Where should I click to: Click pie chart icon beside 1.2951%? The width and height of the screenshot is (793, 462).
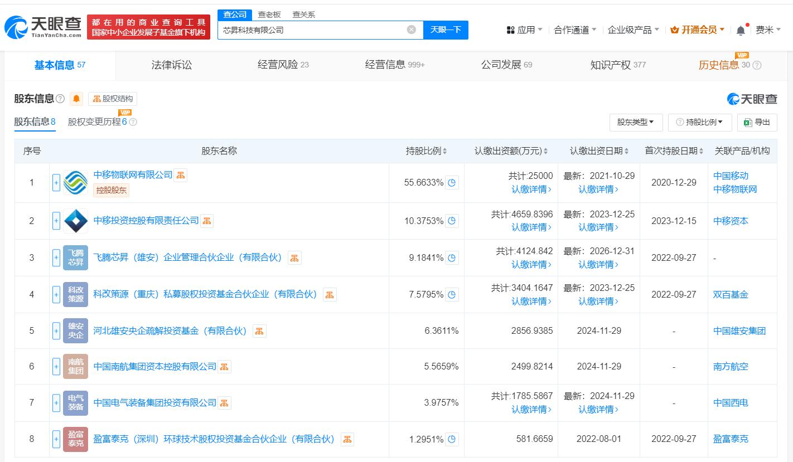[x=452, y=439]
